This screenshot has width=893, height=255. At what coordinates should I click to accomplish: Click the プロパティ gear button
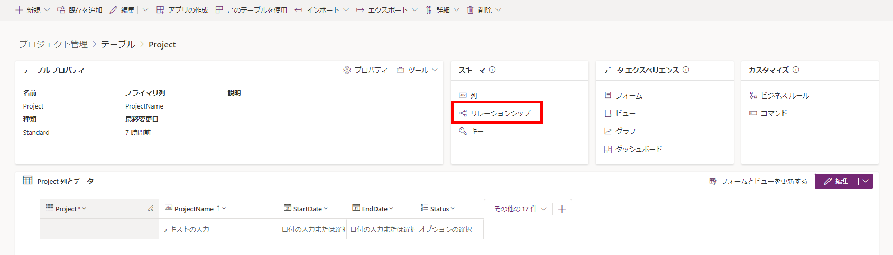pos(365,70)
